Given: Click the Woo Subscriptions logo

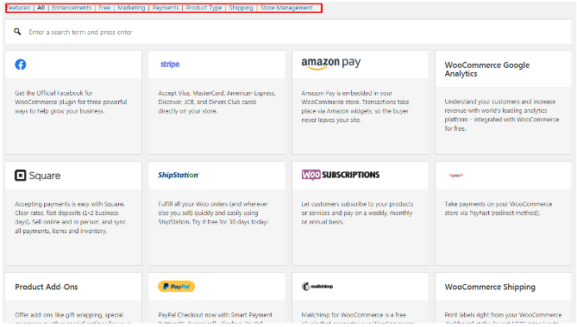Looking at the screenshot, I should [x=341, y=175].
